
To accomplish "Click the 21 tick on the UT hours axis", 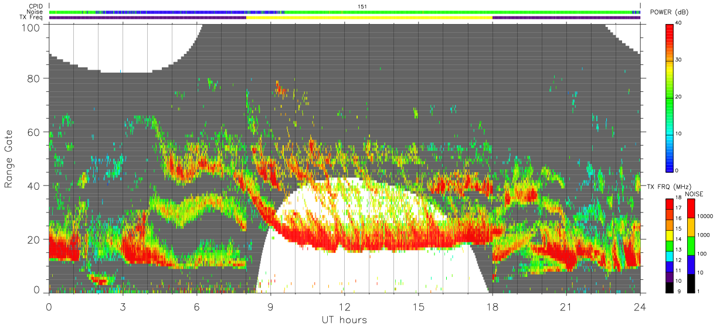I will (566, 307).
